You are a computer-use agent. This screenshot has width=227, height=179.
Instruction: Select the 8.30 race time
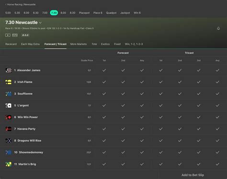pyautogui.click(x=72, y=13)
